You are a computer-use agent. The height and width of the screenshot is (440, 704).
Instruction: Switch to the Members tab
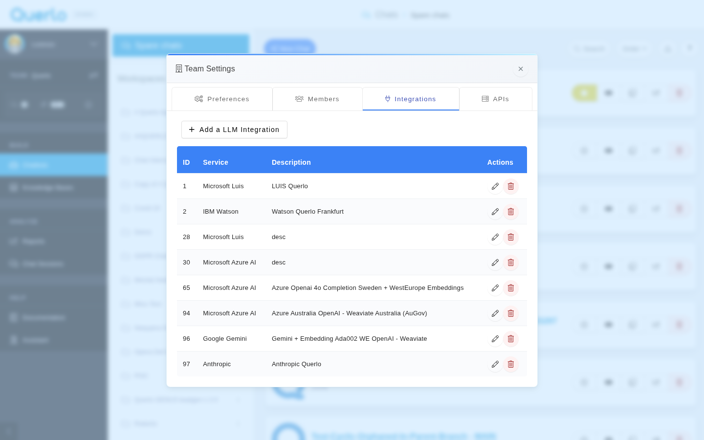click(317, 99)
